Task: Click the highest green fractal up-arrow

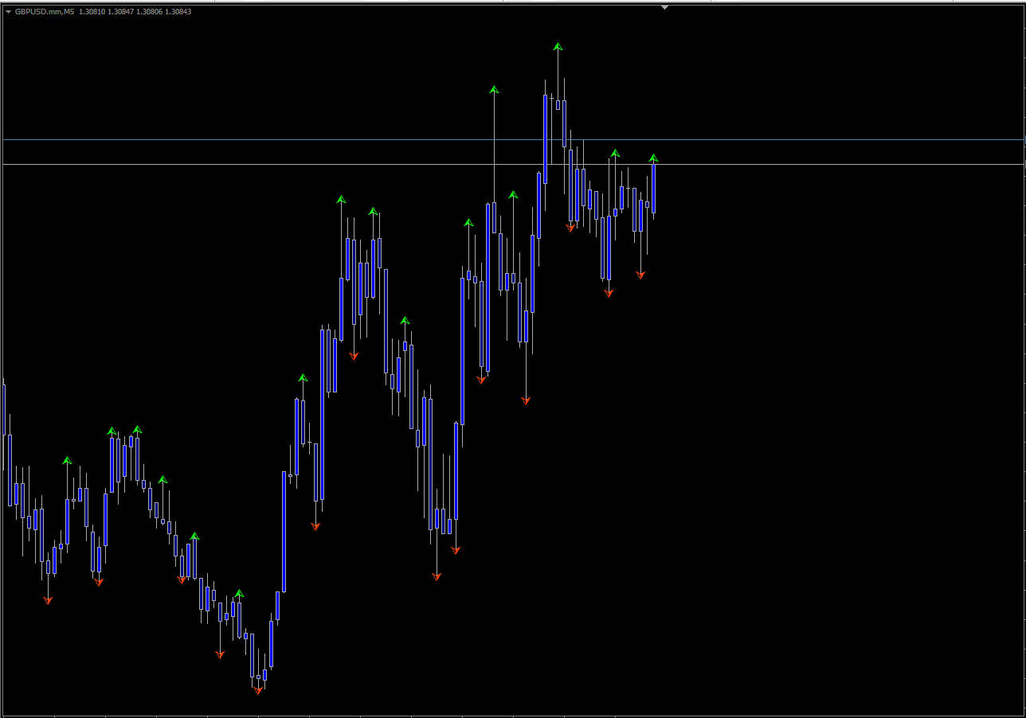Action: coord(558,47)
